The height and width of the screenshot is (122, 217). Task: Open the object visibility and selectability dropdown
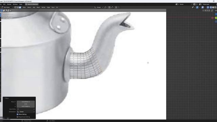[193, 7]
